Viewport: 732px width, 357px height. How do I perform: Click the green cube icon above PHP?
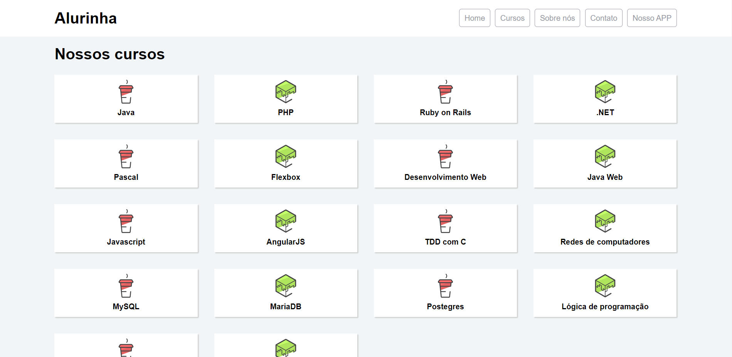coord(286,92)
